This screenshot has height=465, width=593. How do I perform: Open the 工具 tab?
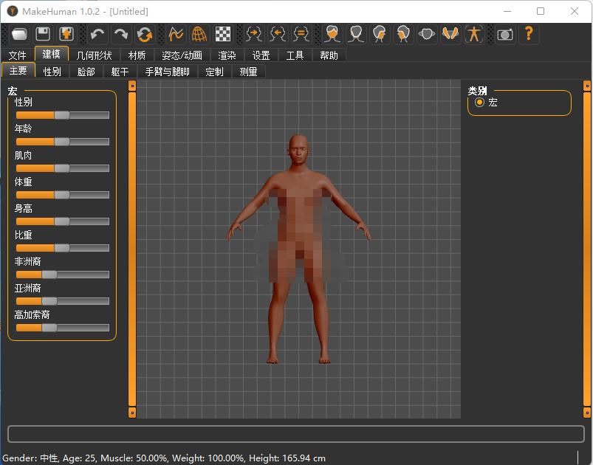295,55
